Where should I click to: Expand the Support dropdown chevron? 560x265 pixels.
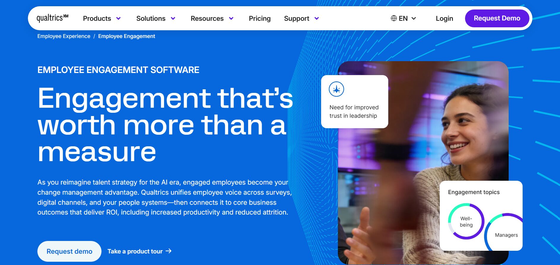coord(317,18)
